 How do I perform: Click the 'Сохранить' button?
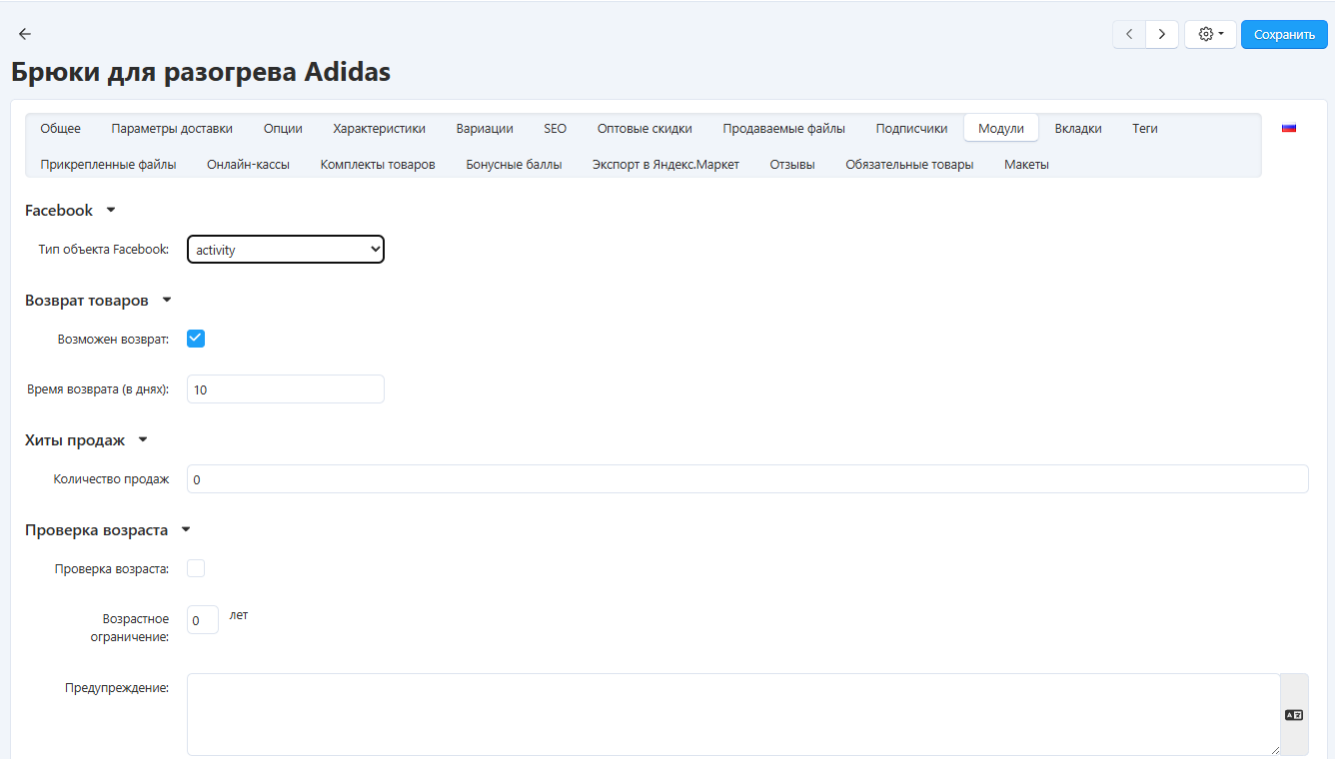[x=1284, y=34]
